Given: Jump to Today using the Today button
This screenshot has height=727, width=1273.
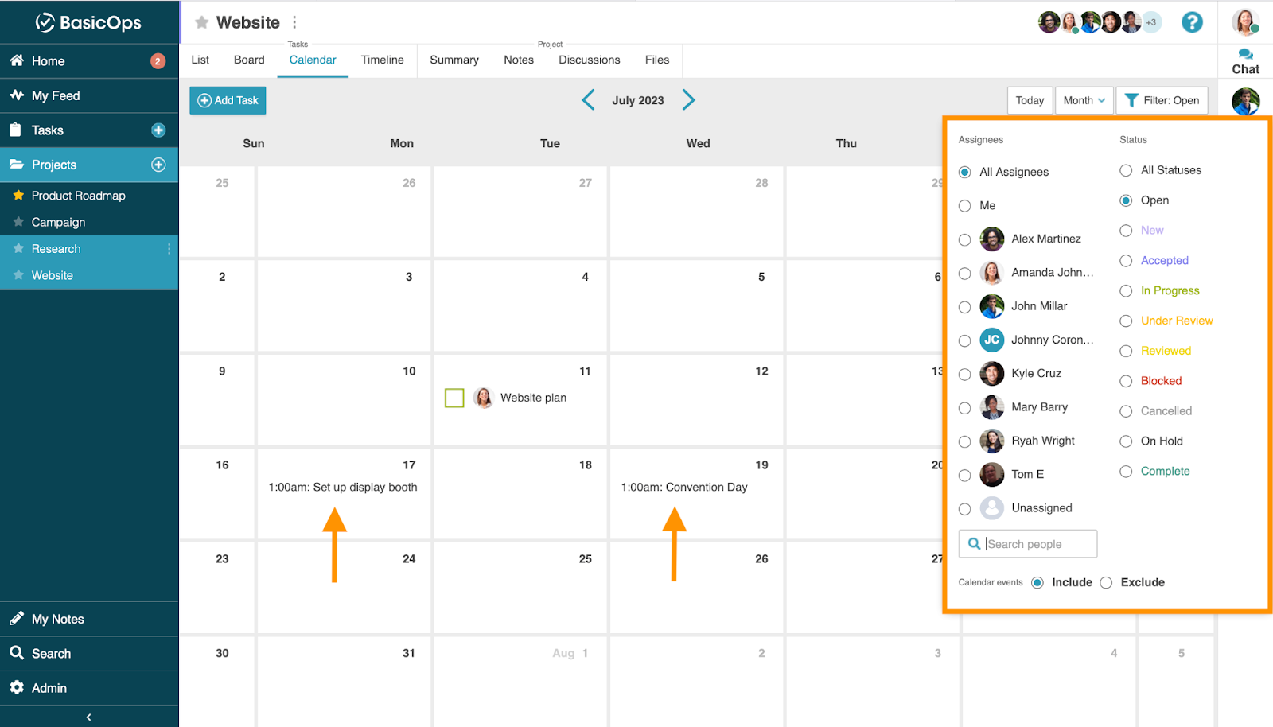Looking at the screenshot, I should 1030,100.
